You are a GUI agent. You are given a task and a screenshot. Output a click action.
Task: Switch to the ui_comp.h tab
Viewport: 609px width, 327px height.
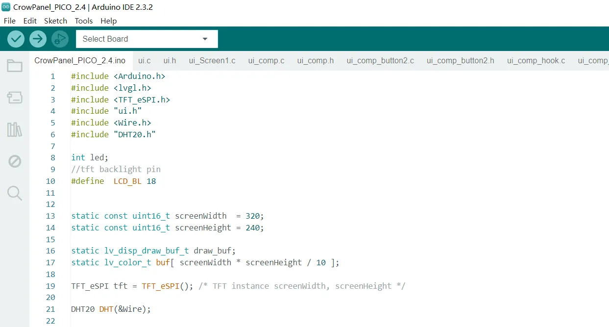pos(316,61)
